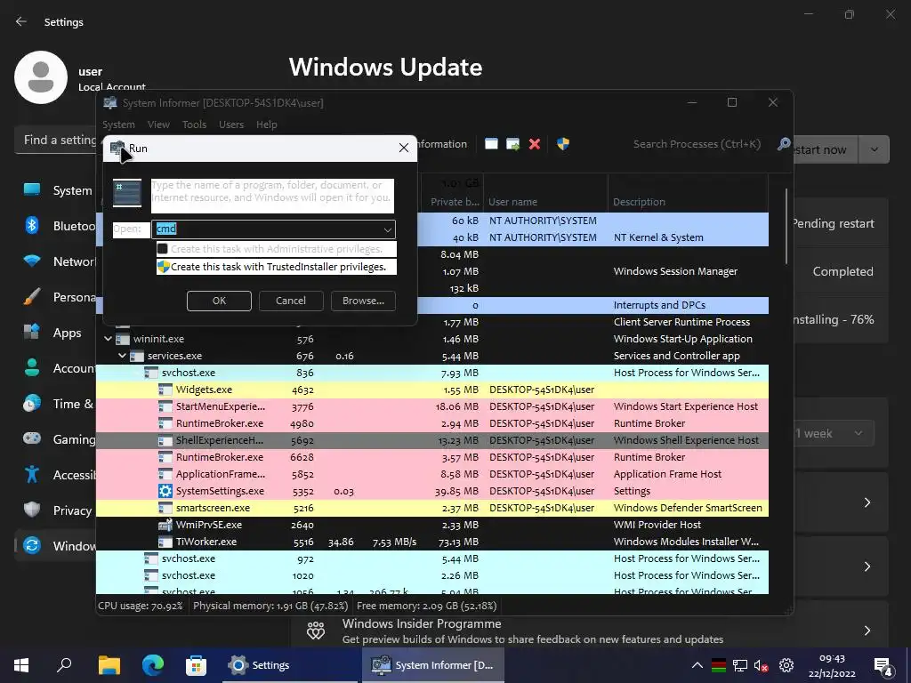The image size is (911, 683).
Task: Open Microsoft Store from taskbar
Action: tap(196, 665)
